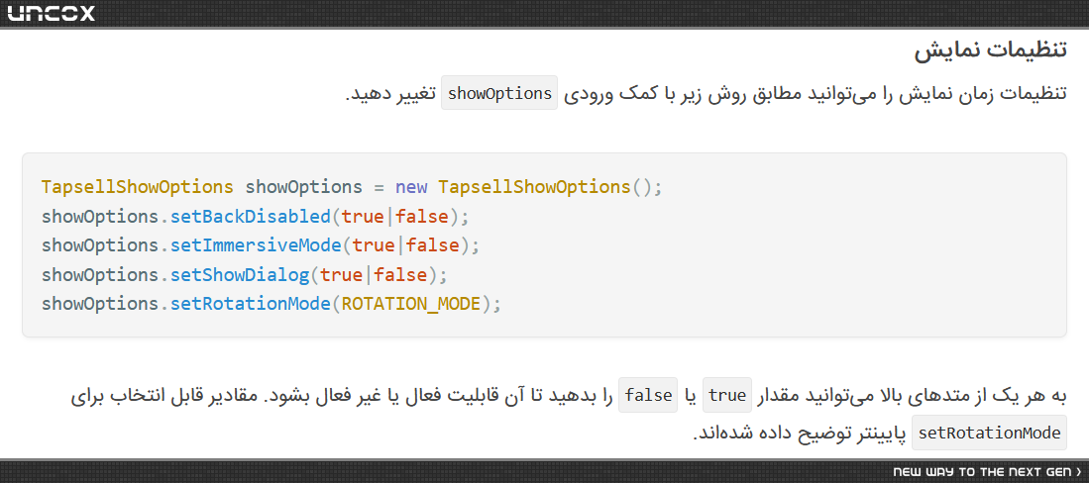1089x483 pixels.
Task: Click false in the setImmersiveMode line
Action: coord(433,245)
